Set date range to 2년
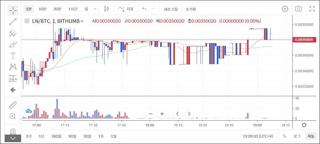Image resolution: width=320 pixels, height=144 pixels. click(x=29, y=136)
